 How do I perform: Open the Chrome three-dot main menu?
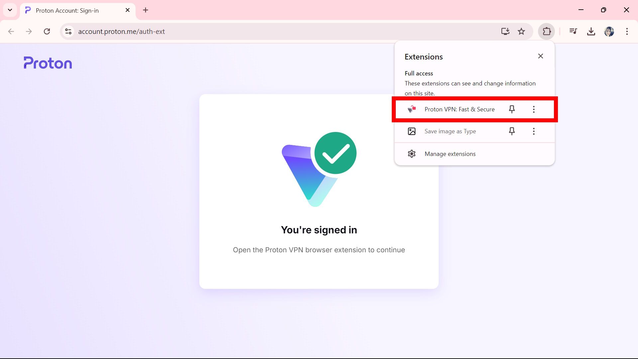click(x=627, y=31)
